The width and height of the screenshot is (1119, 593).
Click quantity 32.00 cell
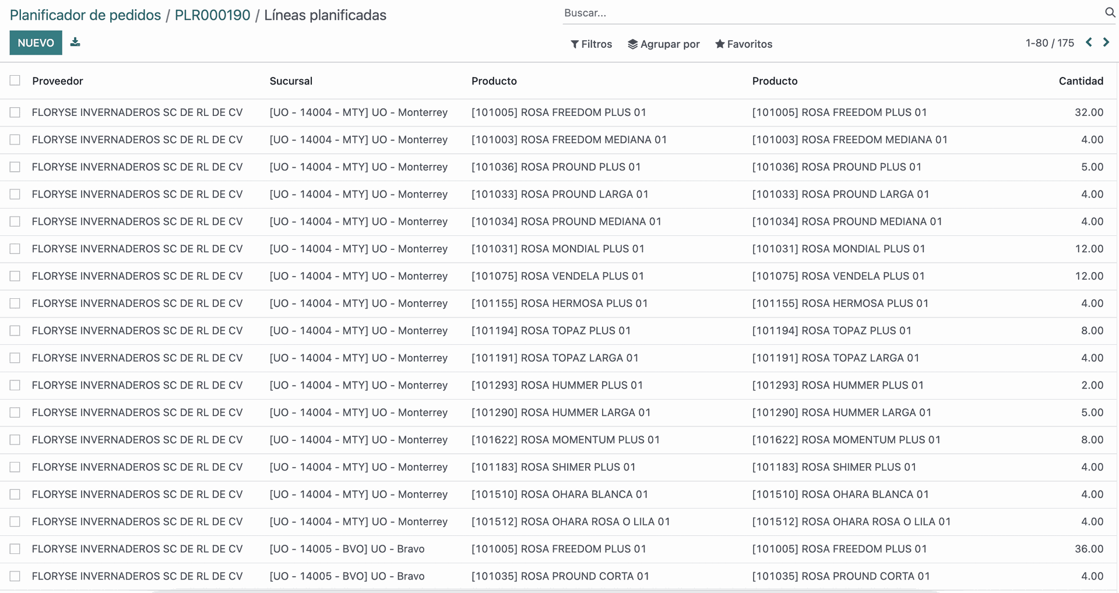[x=1089, y=112]
